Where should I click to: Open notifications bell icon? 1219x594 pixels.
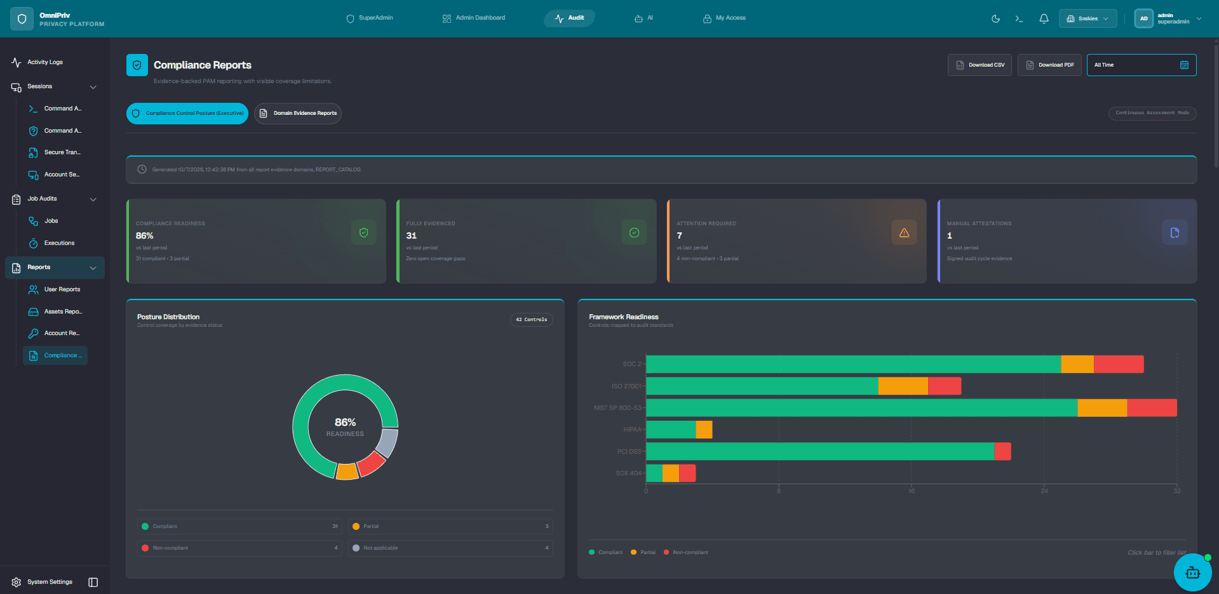point(1044,18)
